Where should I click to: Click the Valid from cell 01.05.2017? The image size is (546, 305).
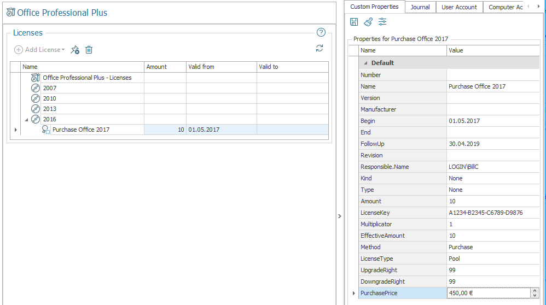coord(222,130)
